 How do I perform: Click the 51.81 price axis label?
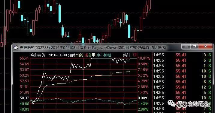pyautogui.click(x=24, y=86)
